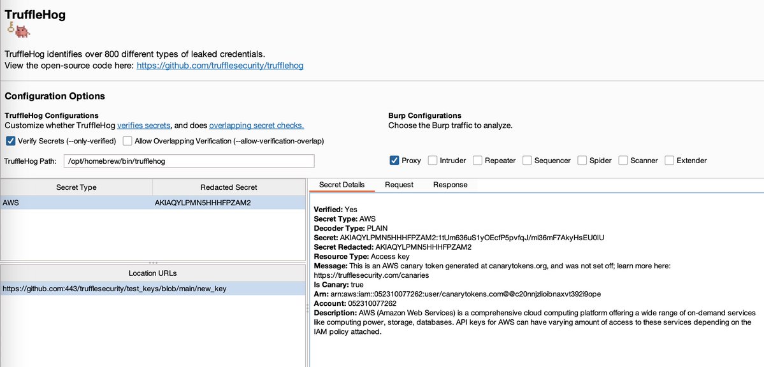
Task: Click the Arn value line
Action: click(x=458, y=294)
